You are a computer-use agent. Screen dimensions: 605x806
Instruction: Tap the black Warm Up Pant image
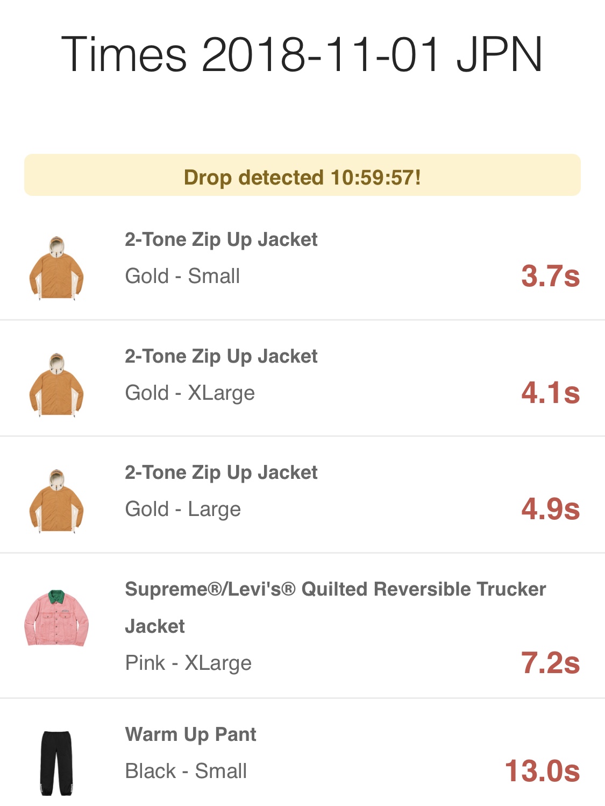[56, 762]
